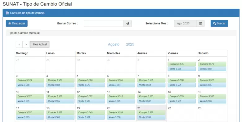This screenshot has height=122, width=242.
Task: Select Compra 3.549 on August 19
Action: pyautogui.click(x=91, y=112)
